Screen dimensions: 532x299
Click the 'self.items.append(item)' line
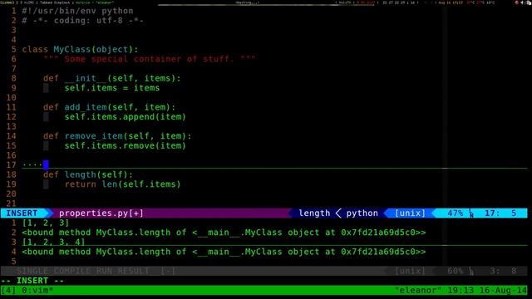[x=126, y=117]
